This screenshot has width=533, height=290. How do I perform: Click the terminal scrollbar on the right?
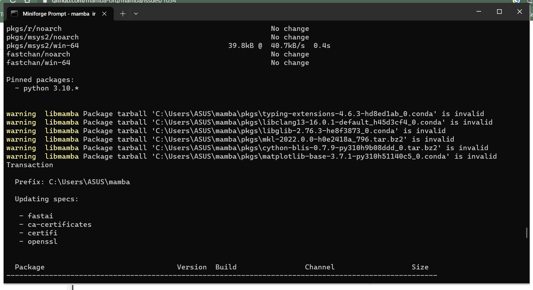(x=527, y=232)
